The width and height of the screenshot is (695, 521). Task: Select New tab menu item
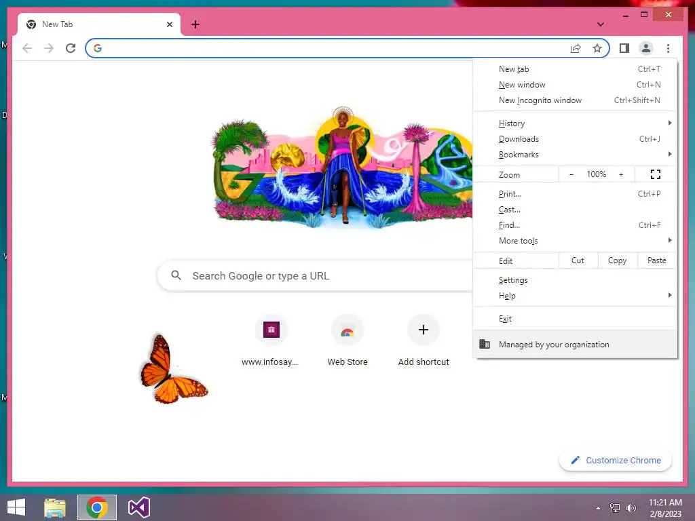(x=575, y=69)
